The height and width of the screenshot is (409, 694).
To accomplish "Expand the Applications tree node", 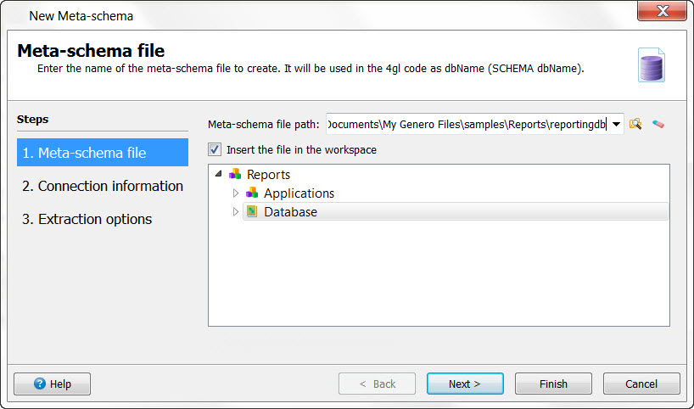I will pos(236,193).
